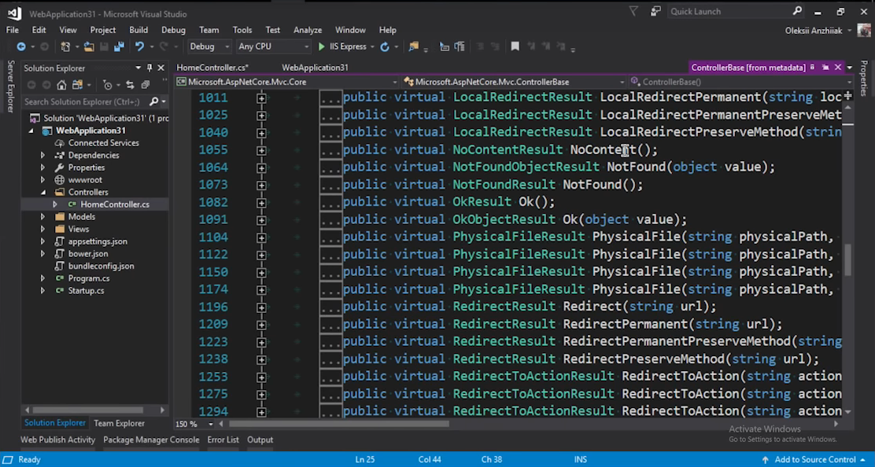Open the Build menu
The width and height of the screenshot is (875, 467).
tap(138, 30)
